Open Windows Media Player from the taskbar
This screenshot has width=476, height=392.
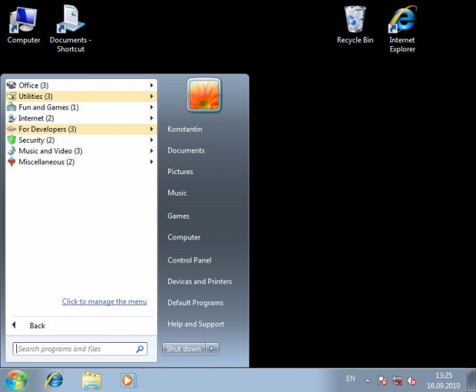(x=128, y=380)
